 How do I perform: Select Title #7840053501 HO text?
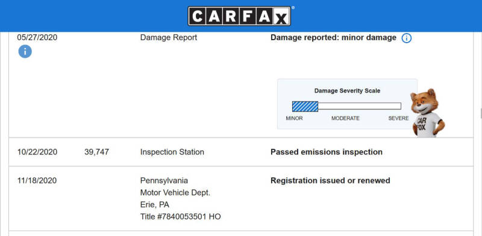pyautogui.click(x=180, y=217)
